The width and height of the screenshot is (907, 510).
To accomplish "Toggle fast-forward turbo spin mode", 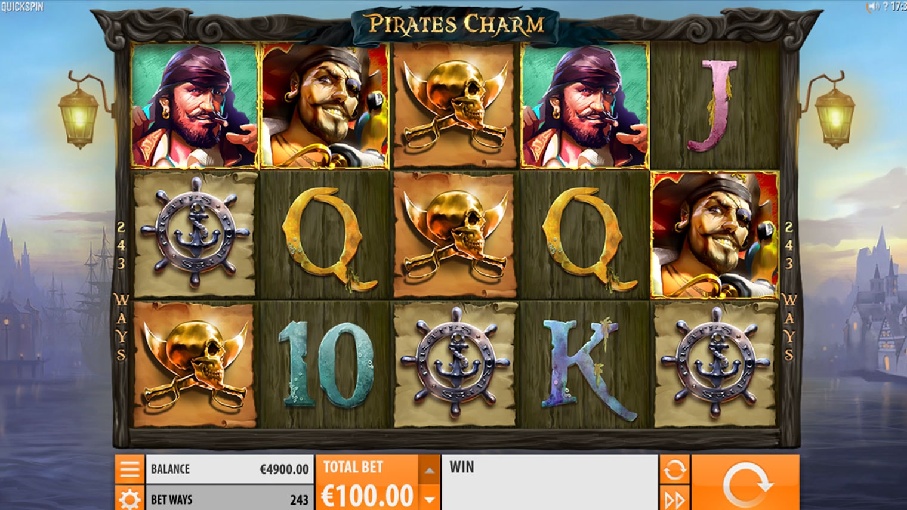I will pyautogui.click(x=674, y=499).
